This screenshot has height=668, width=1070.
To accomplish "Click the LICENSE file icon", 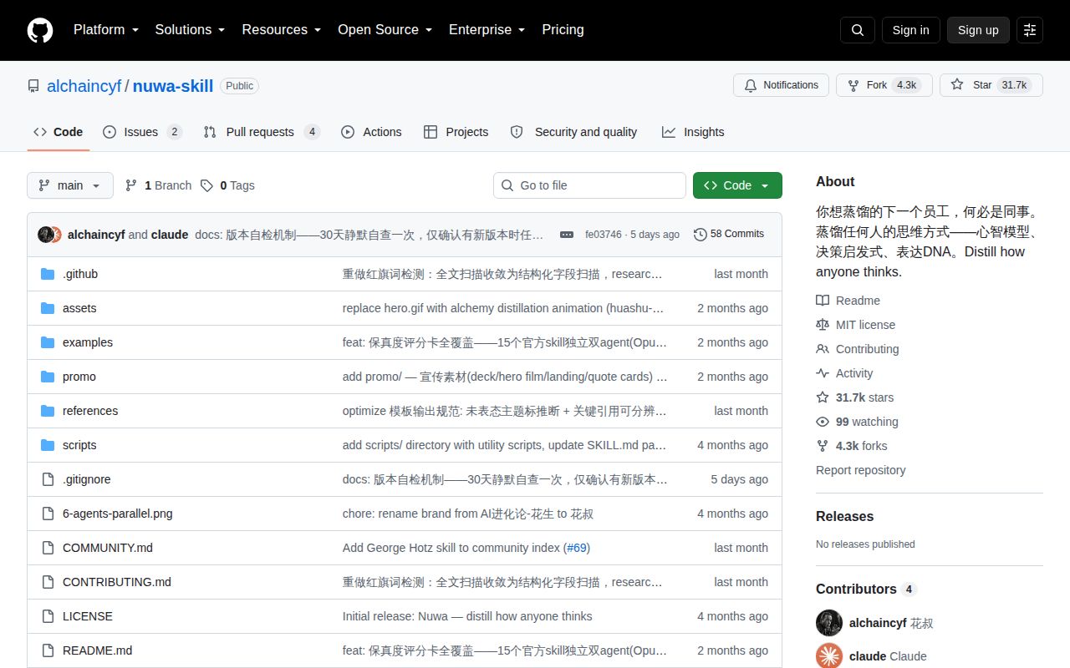I will tap(48, 616).
